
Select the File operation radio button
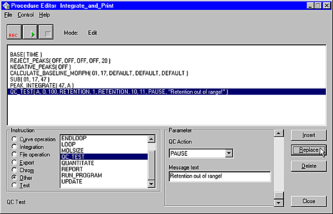[x=14, y=154]
